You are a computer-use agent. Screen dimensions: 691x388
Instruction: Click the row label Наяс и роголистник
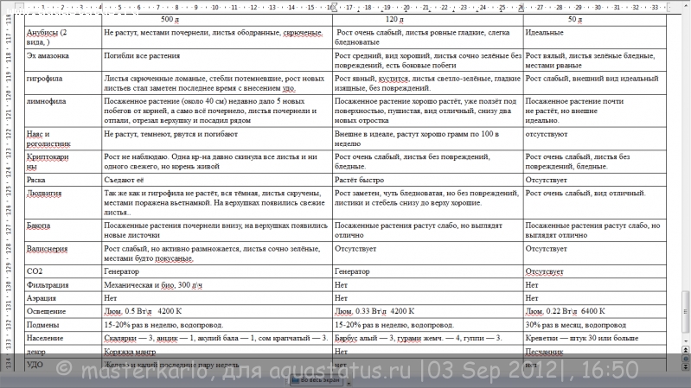click(48, 139)
